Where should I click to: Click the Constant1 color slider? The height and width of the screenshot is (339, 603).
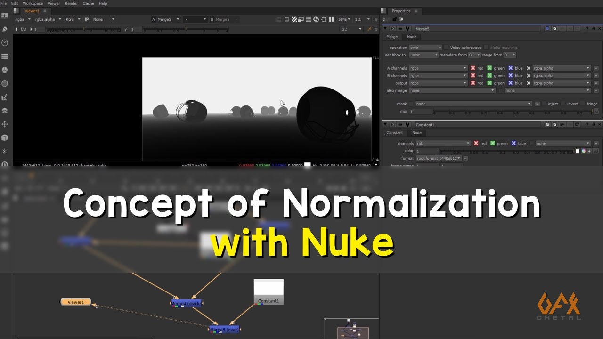click(x=507, y=151)
